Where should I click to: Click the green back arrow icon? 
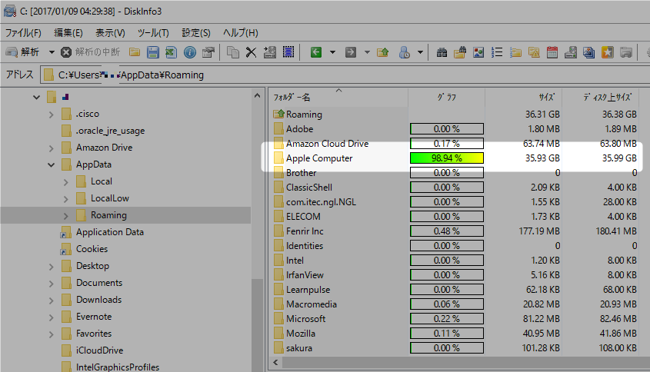[316, 52]
